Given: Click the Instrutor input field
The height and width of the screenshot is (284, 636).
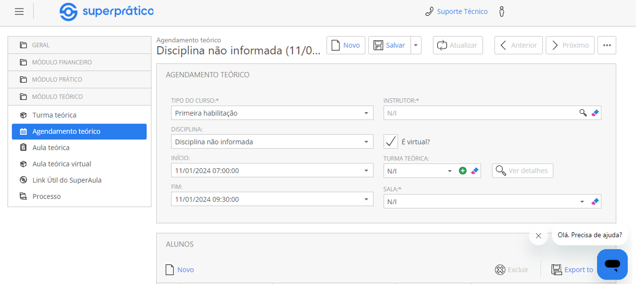Looking at the screenshot, I should [478, 113].
